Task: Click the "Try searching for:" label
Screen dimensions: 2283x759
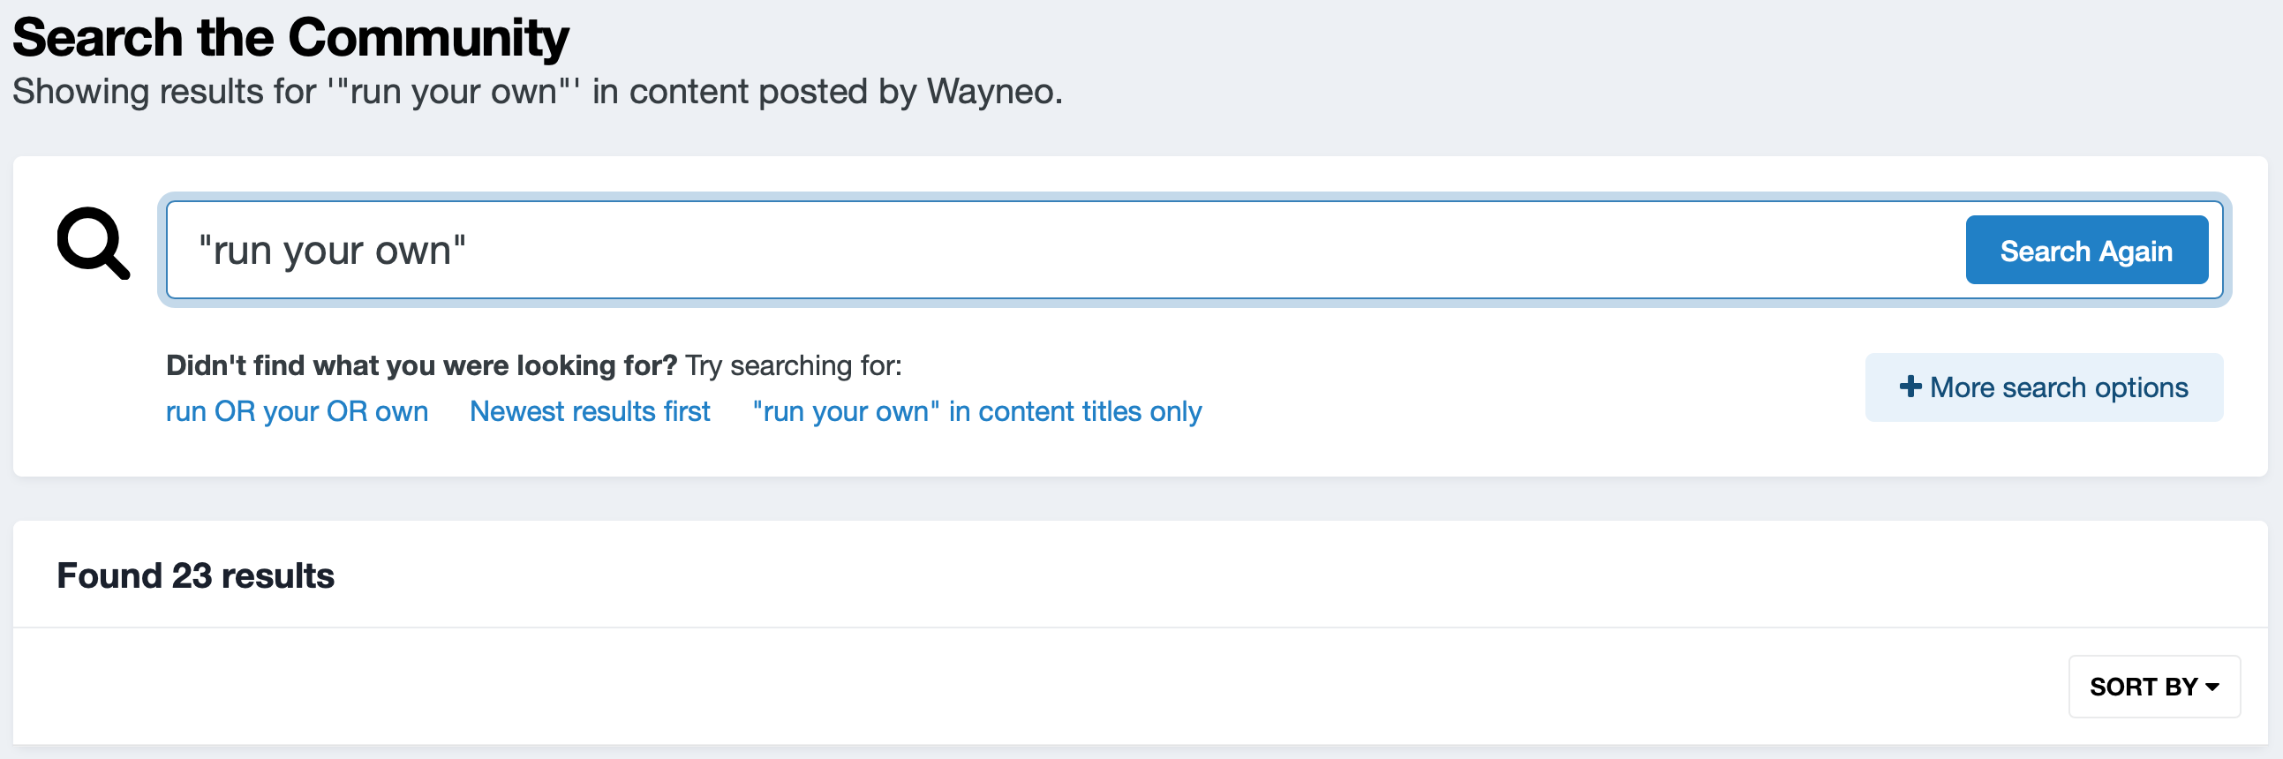Action: click(793, 365)
